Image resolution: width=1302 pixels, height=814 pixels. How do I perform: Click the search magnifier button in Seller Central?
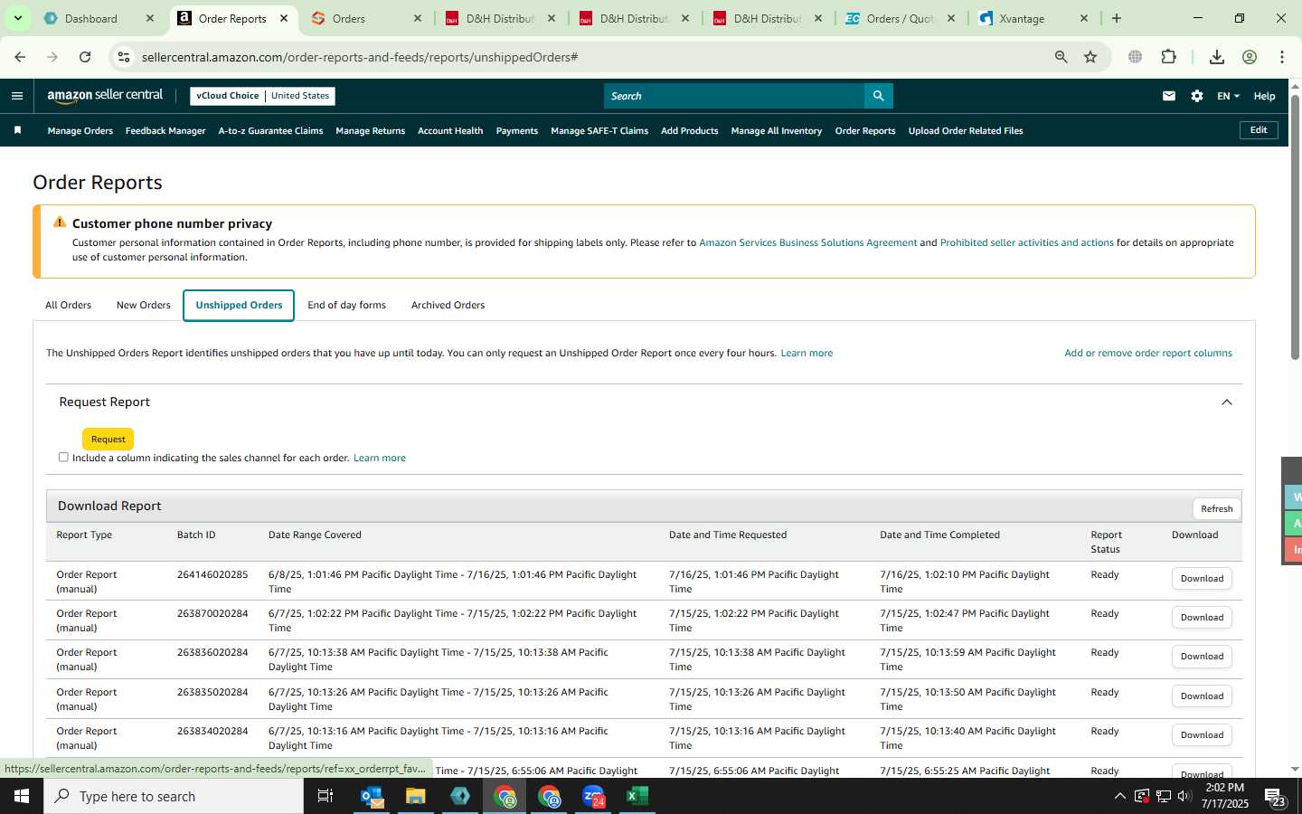click(x=878, y=96)
